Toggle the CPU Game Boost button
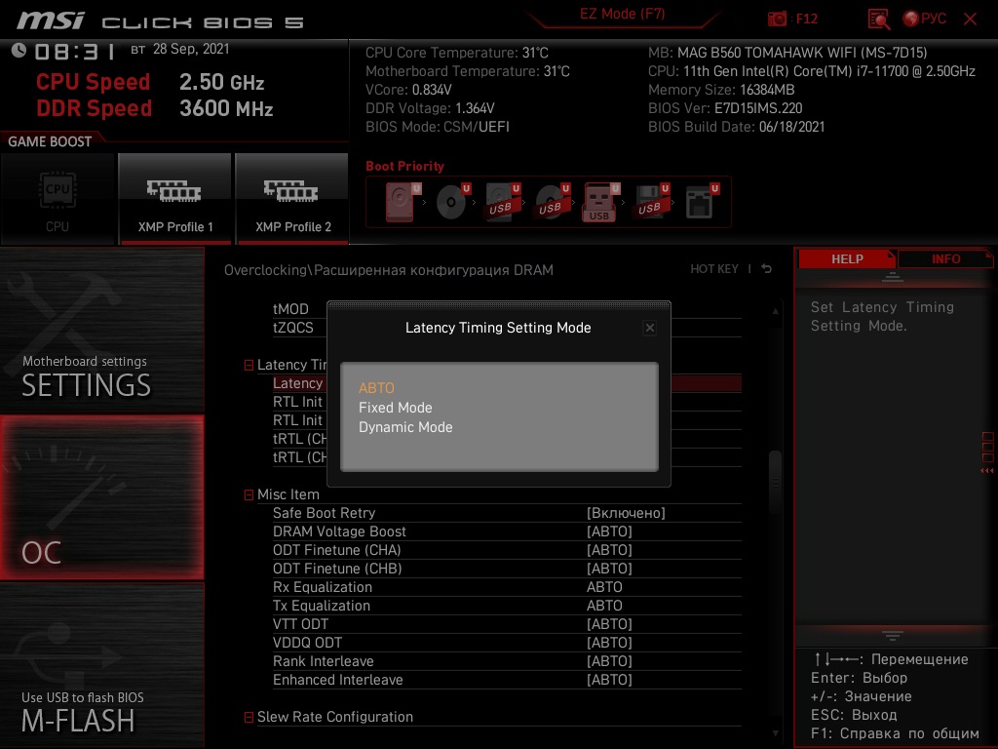The height and width of the screenshot is (749, 998). point(58,199)
